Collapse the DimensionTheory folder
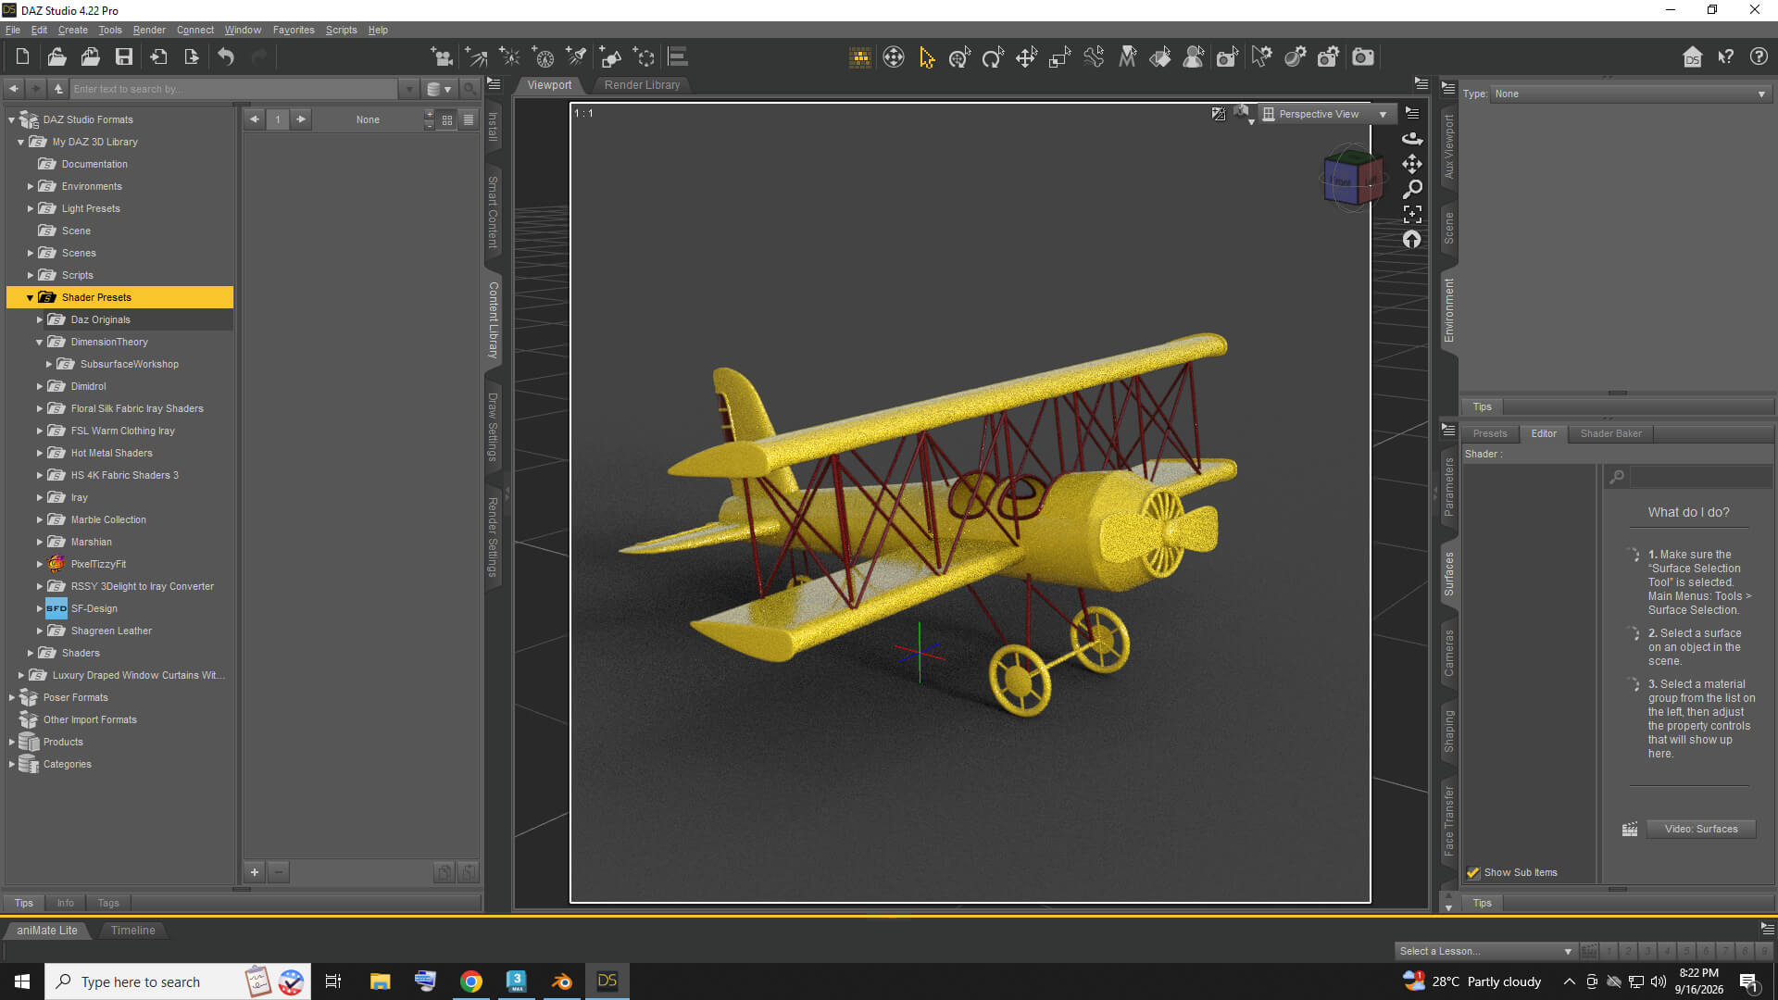 [40, 342]
